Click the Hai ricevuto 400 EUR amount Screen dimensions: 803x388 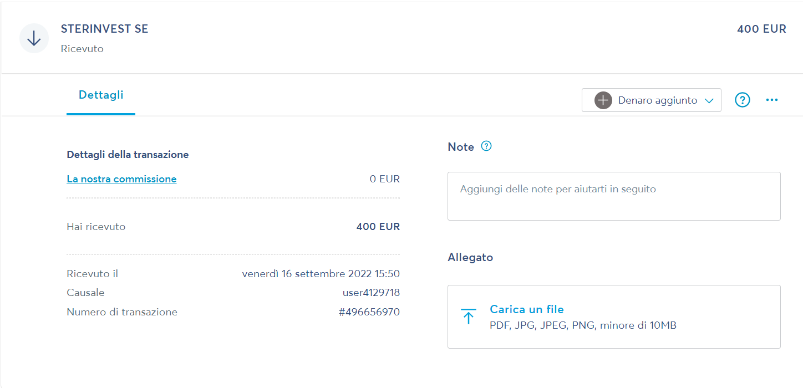(x=378, y=227)
